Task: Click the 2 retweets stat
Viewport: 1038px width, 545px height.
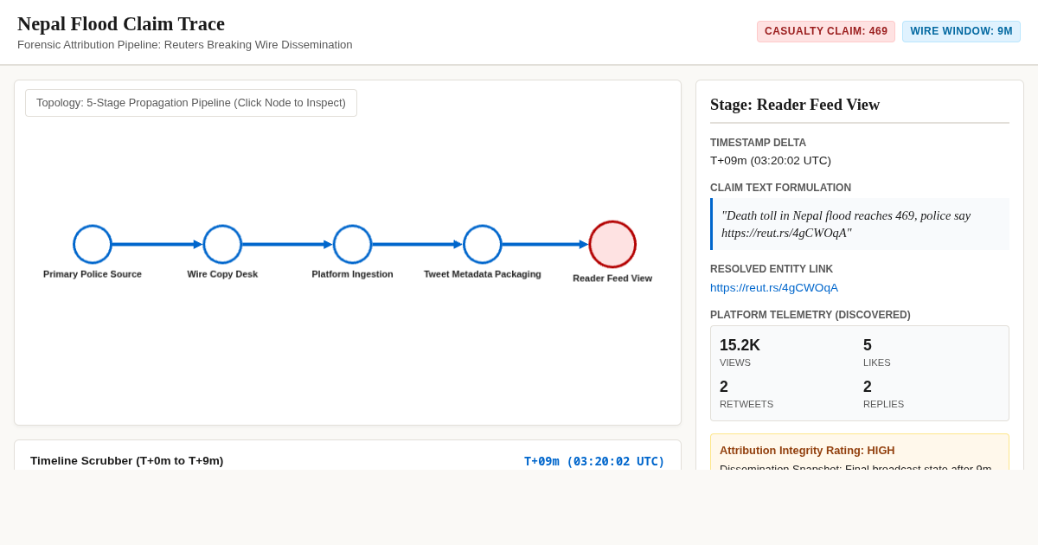Action: (x=746, y=394)
